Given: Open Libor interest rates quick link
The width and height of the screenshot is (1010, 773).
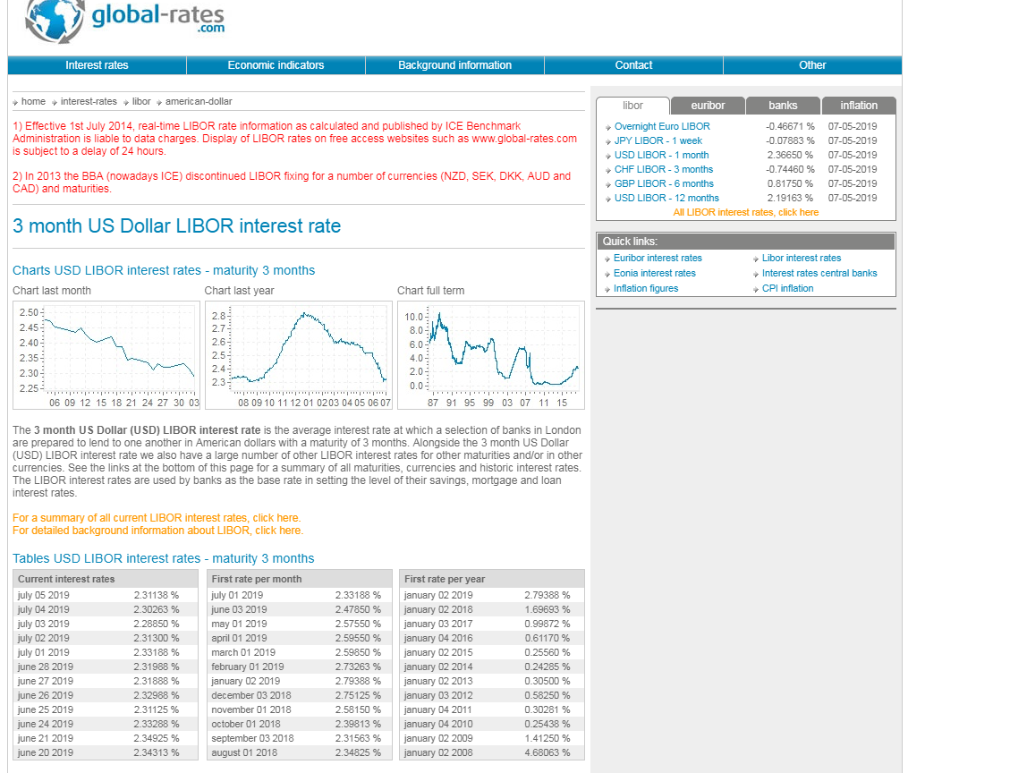Looking at the screenshot, I should [802, 258].
